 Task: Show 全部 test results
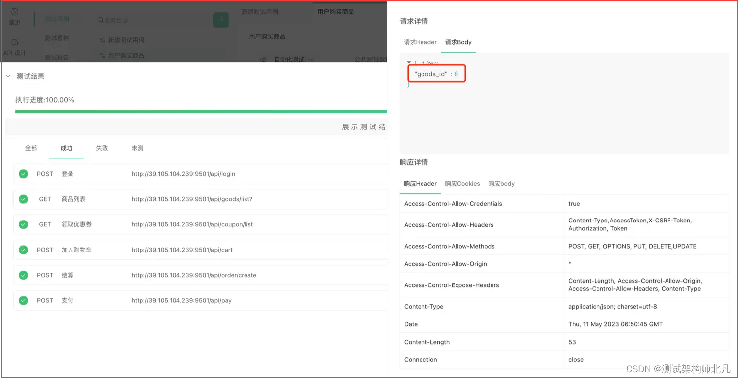click(x=31, y=148)
